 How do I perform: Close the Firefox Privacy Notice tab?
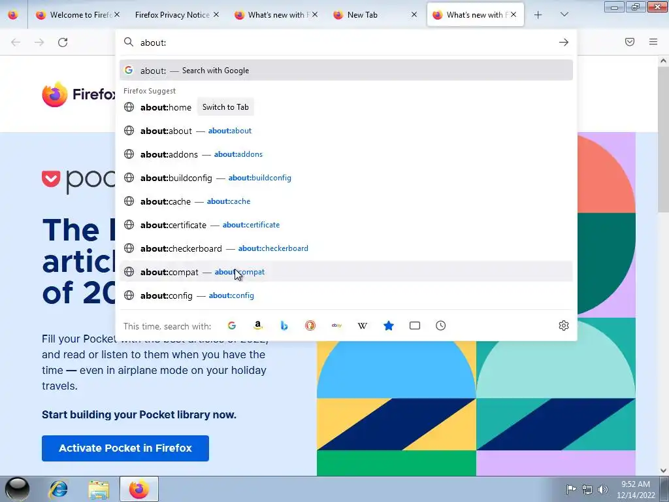(216, 14)
